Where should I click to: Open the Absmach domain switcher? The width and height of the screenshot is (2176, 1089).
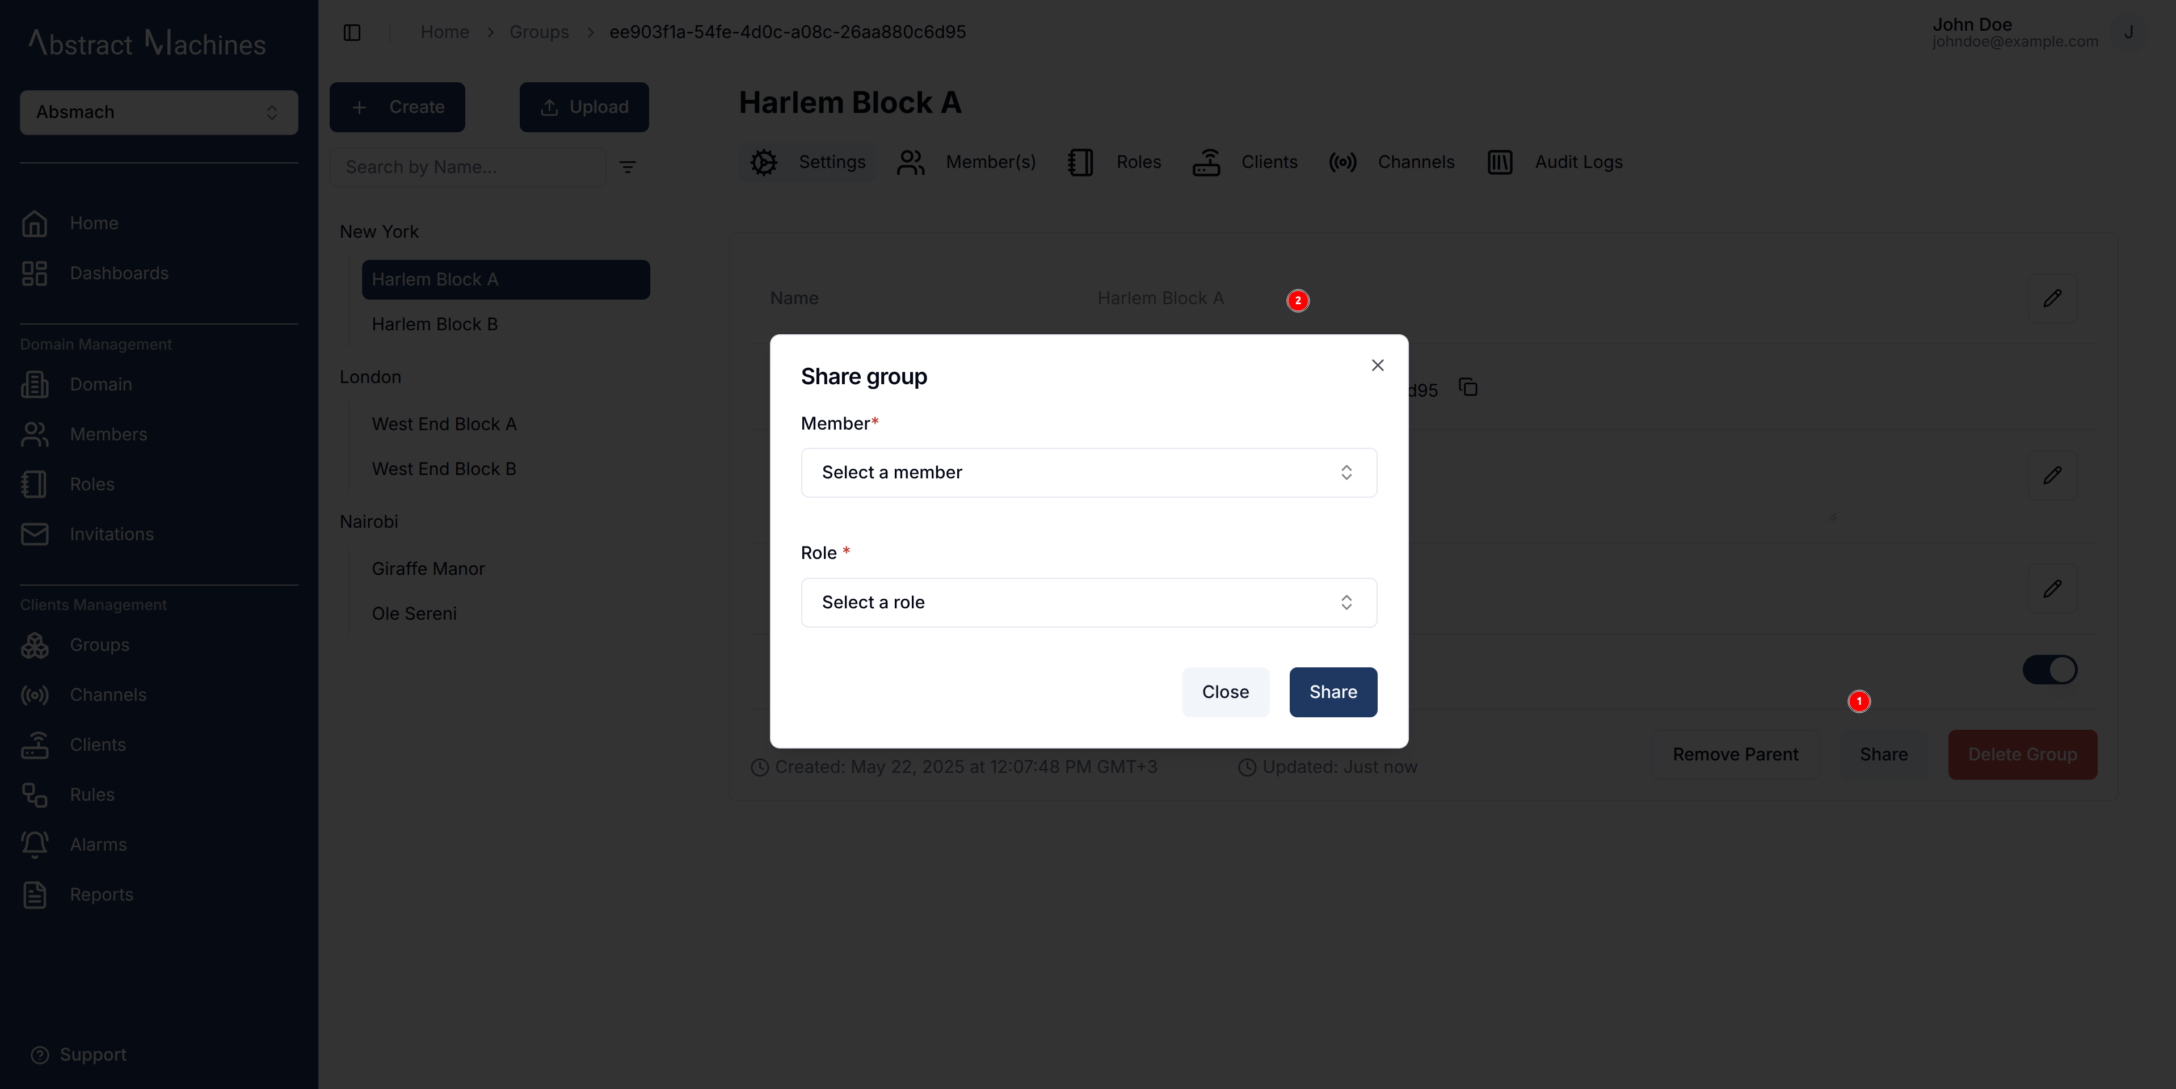coord(159,112)
